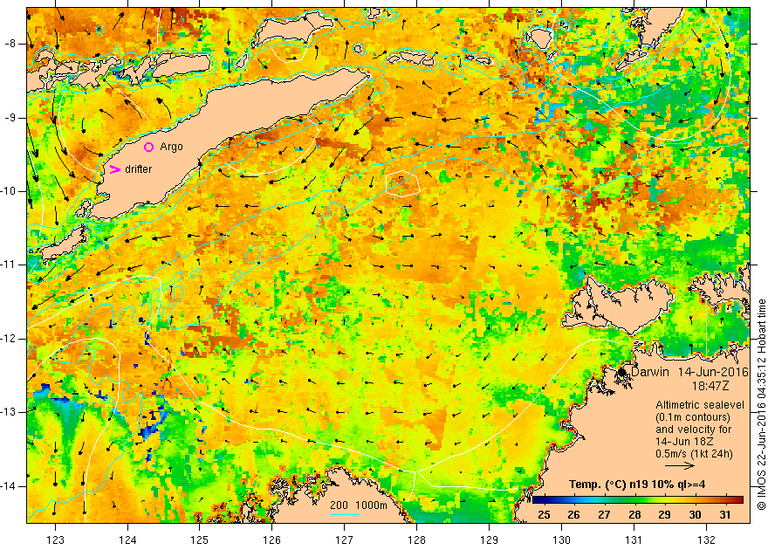Click 'Temp. (°C) n19 10% ql>=4' title

[637, 485]
